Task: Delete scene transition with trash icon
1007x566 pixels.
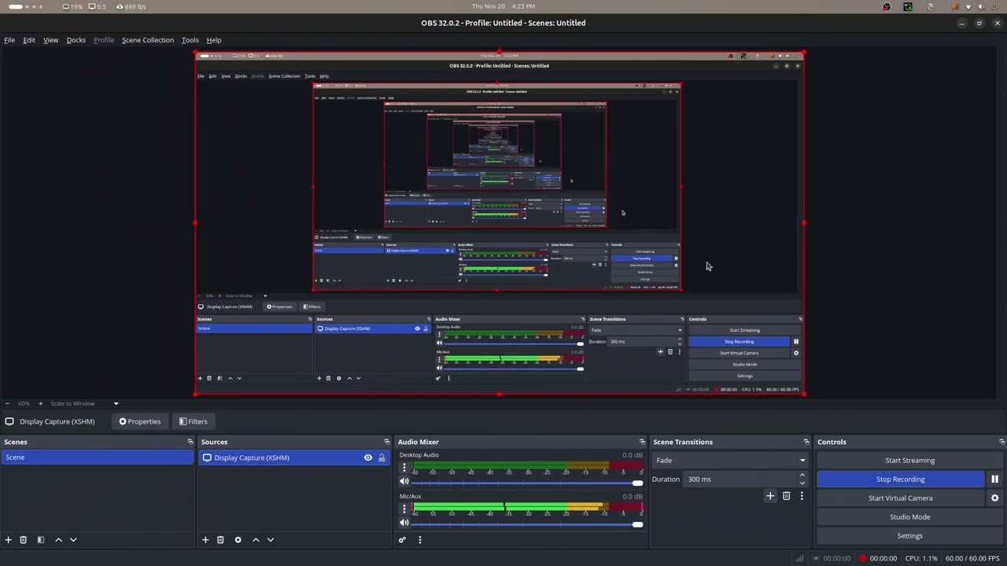Action: click(x=786, y=496)
